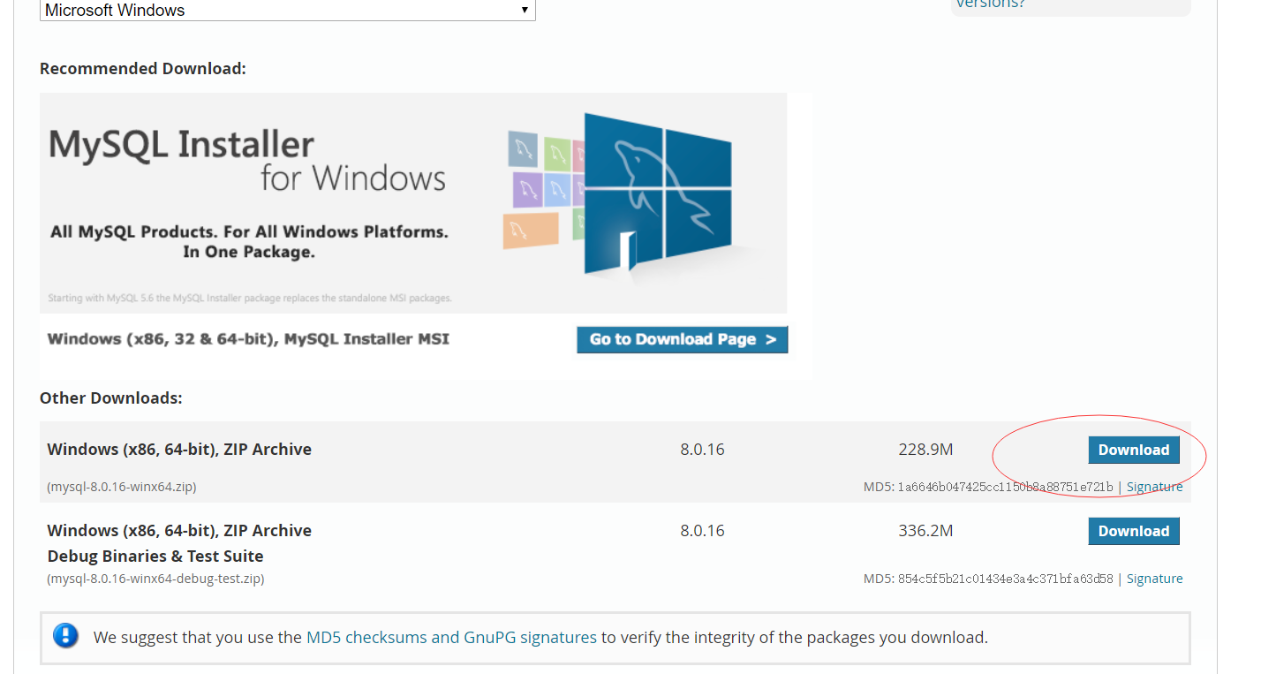Click the 336.2M file size value
This screenshot has width=1261, height=674.
(925, 531)
